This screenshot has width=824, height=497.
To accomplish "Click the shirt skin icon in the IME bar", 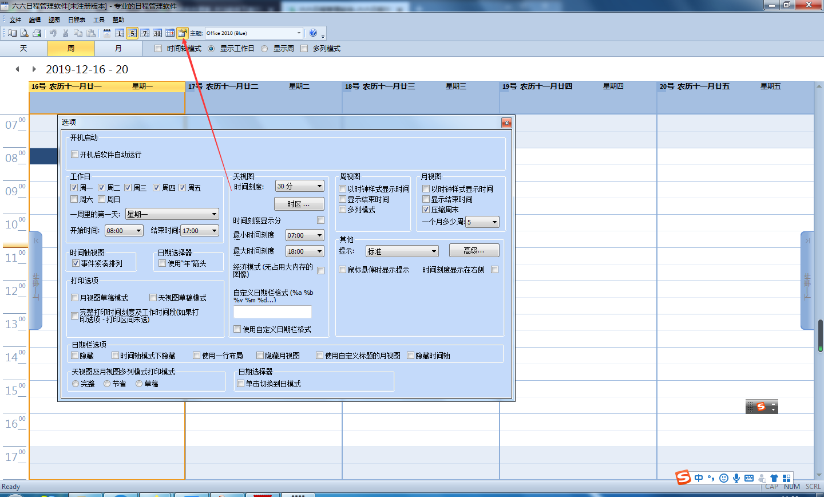I will tap(774, 478).
